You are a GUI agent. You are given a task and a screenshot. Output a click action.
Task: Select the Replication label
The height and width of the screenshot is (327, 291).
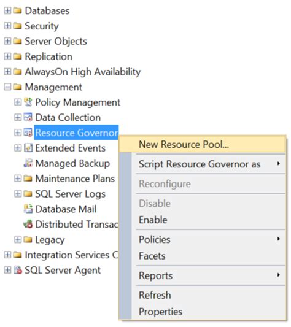[49, 56]
